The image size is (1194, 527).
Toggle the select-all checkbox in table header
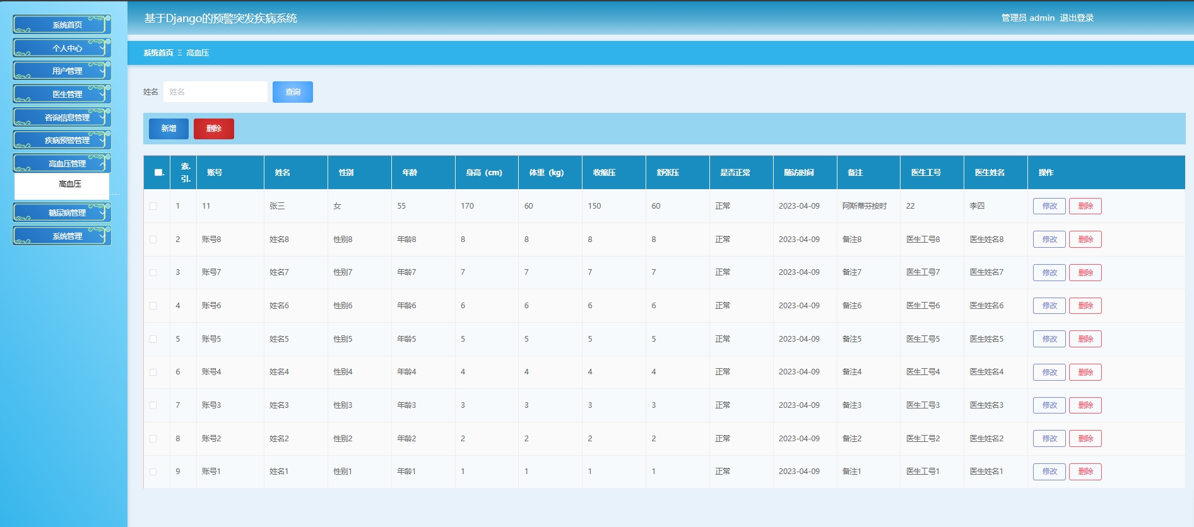(158, 173)
